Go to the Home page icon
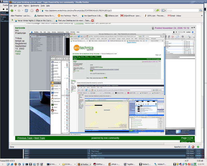207x166 pixels. pyautogui.click(x=38, y=10)
